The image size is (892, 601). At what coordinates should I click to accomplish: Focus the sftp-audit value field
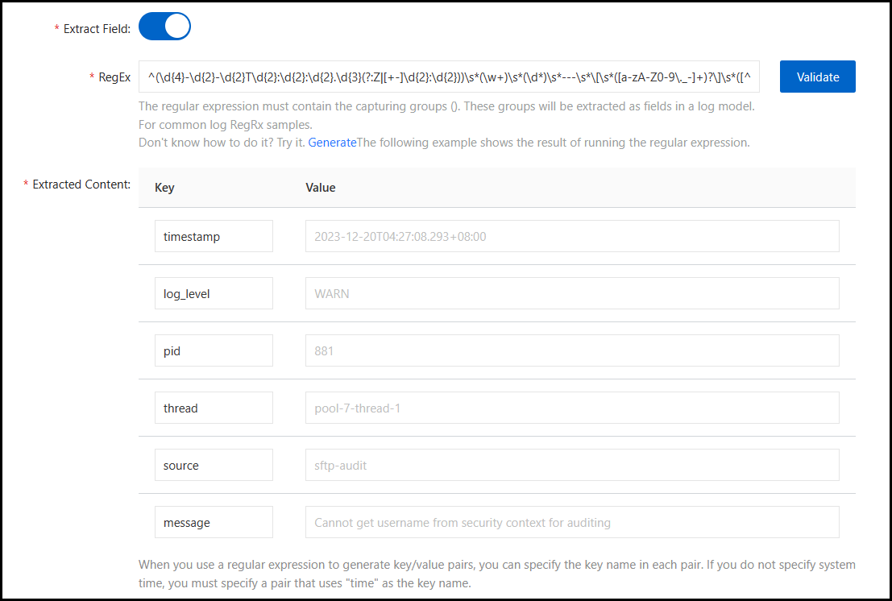571,466
